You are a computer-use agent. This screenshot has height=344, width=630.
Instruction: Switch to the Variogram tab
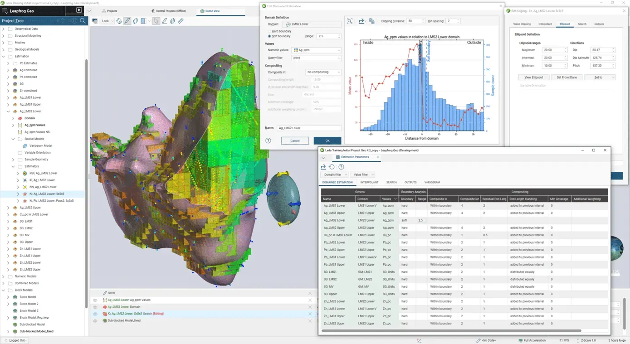pos(432,182)
